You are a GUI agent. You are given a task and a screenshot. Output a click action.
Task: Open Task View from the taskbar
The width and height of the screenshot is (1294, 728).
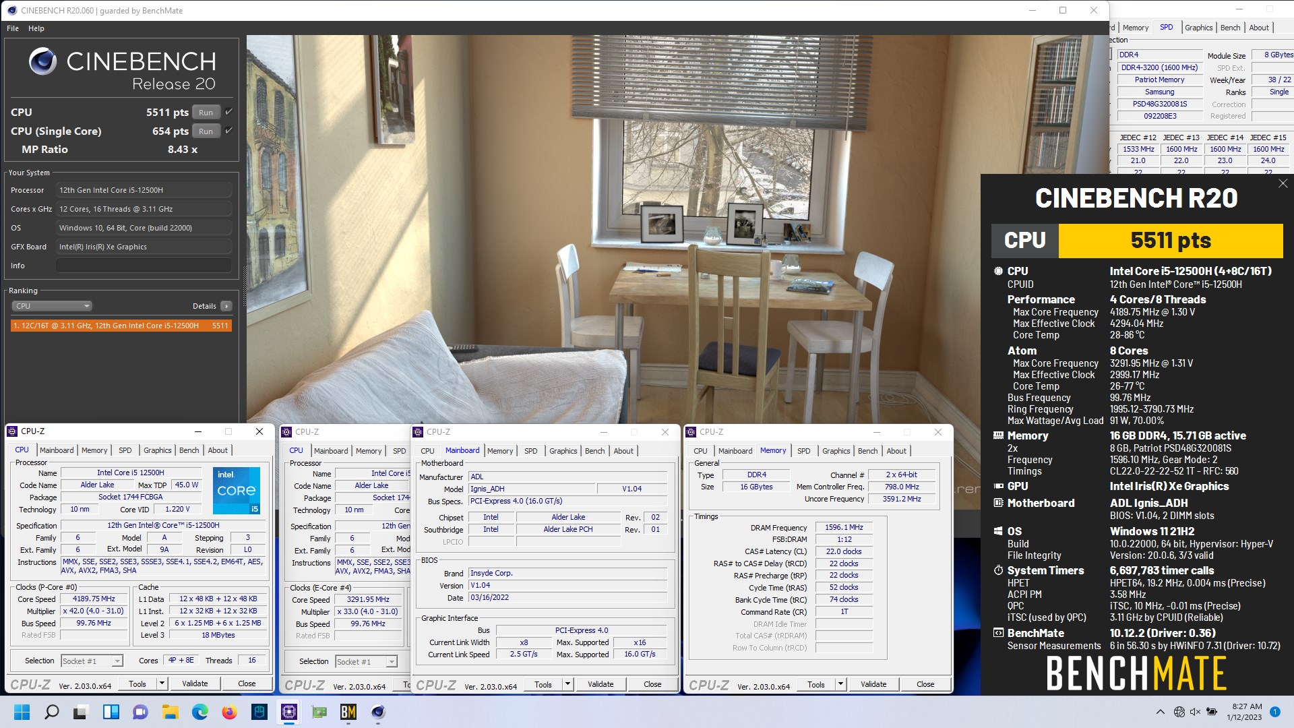(81, 712)
